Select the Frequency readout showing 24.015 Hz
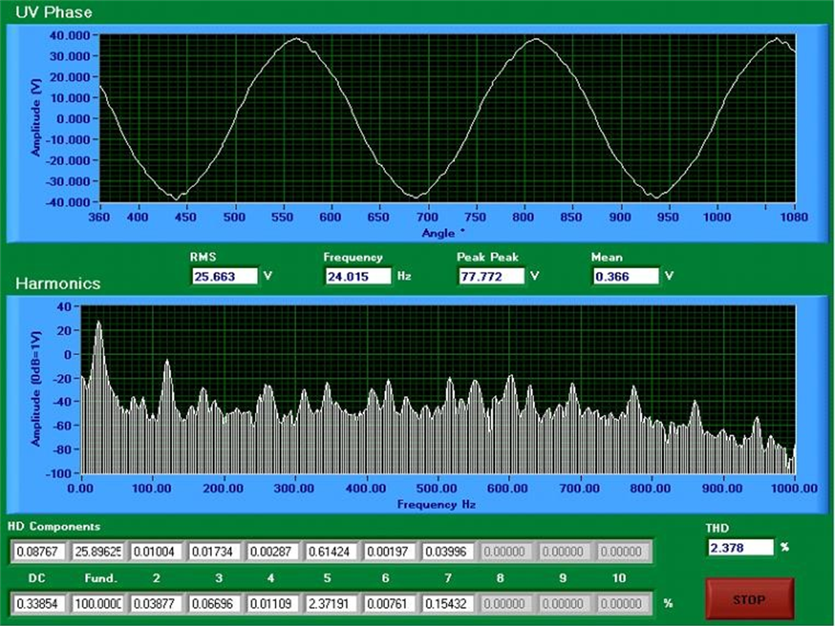 click(357, 276)
